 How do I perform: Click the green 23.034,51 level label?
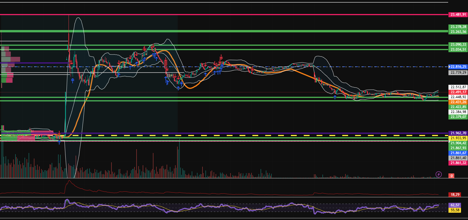coord(458,50)
